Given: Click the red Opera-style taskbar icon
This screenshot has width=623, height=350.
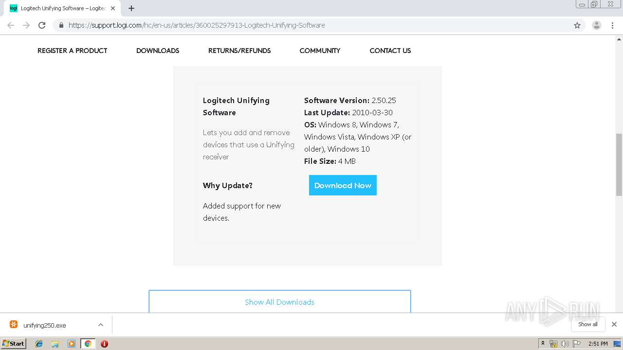Looking at the screenshot, I should [x=104, y=344].
